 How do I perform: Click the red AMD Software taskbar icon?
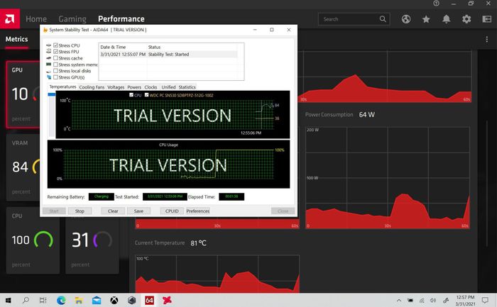pos(167,300)
